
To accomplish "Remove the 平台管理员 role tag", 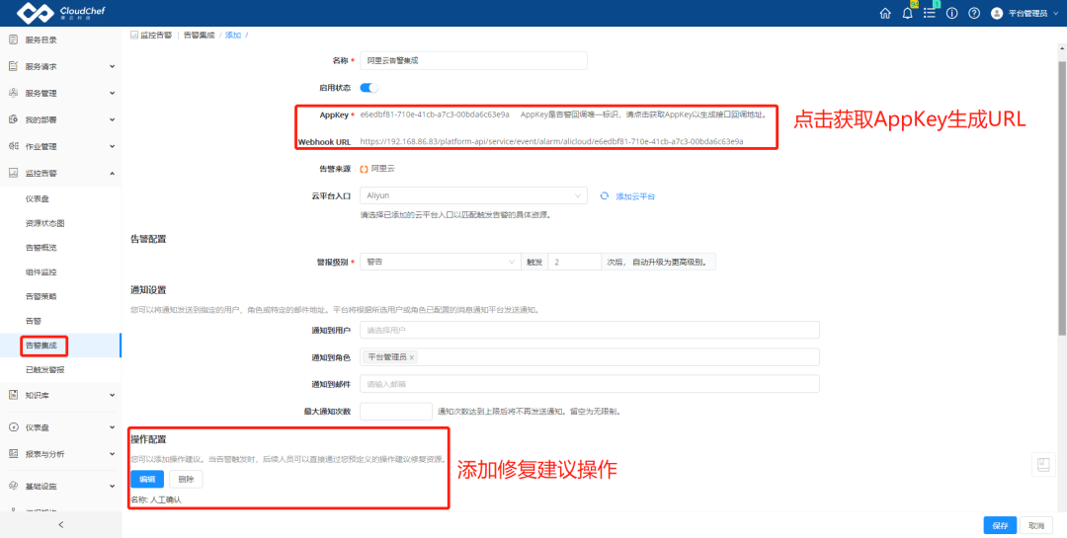I will 412,357.
